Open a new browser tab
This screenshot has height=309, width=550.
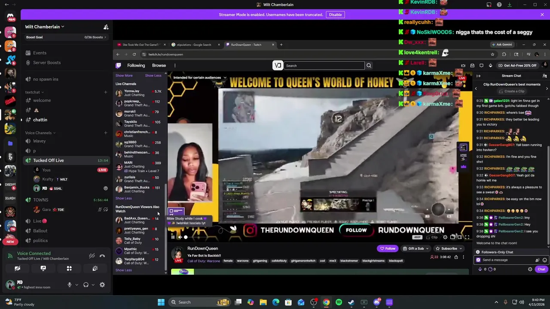pyautogui.click(x=281, y=45)
